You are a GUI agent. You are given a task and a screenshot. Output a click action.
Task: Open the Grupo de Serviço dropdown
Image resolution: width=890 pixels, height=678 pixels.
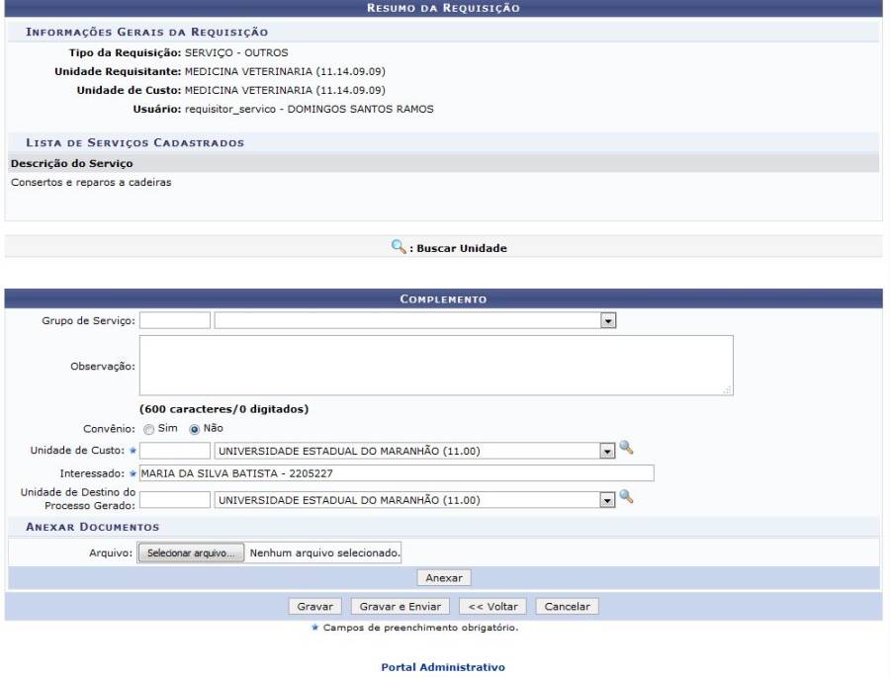point(608,321)
